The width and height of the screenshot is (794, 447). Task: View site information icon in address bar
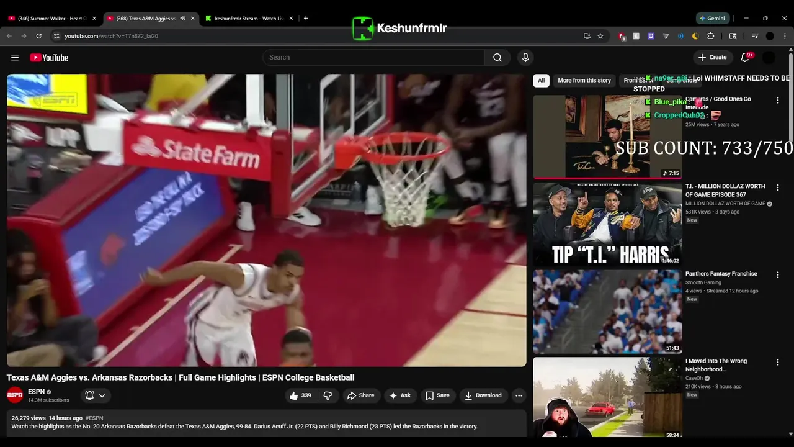pos(56,36)
